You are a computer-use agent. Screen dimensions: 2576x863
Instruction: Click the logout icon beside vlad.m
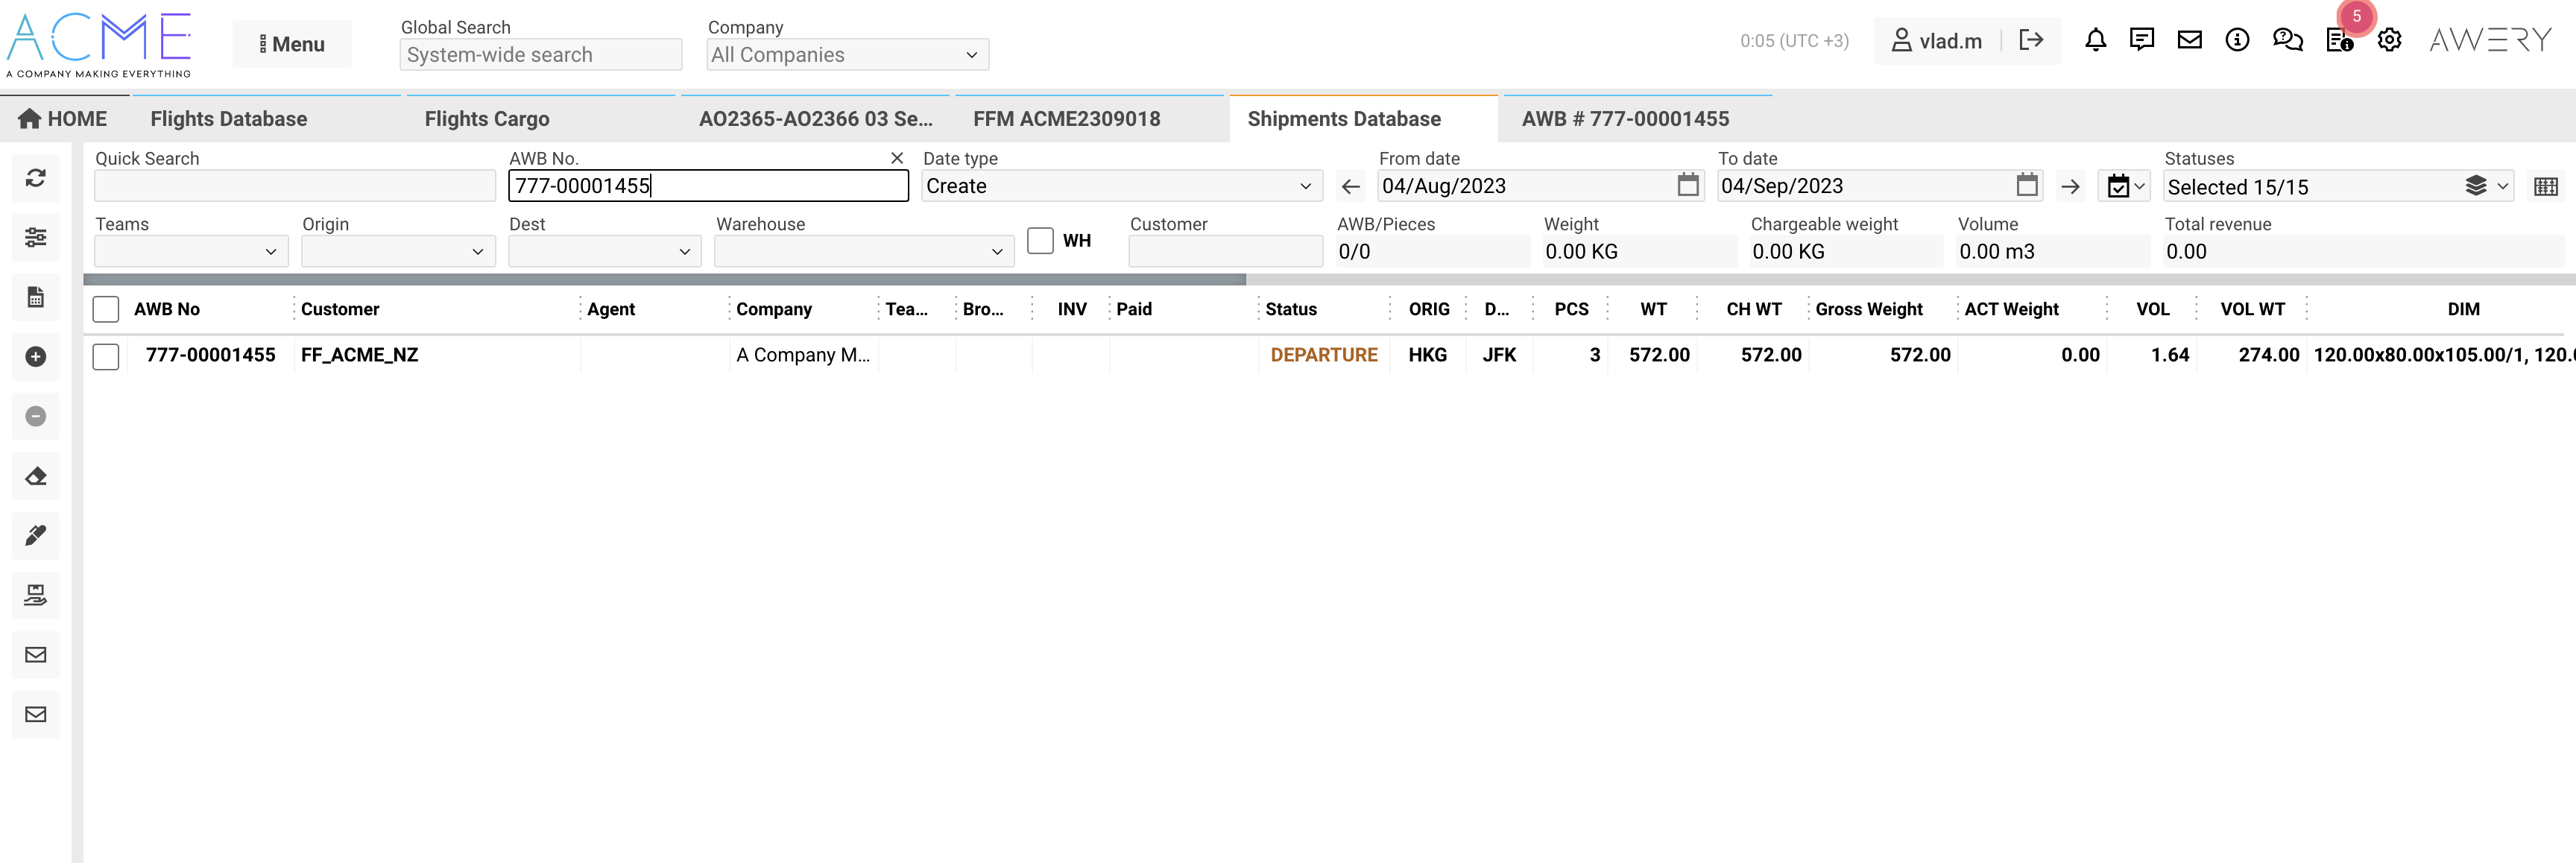point(2031,40)
